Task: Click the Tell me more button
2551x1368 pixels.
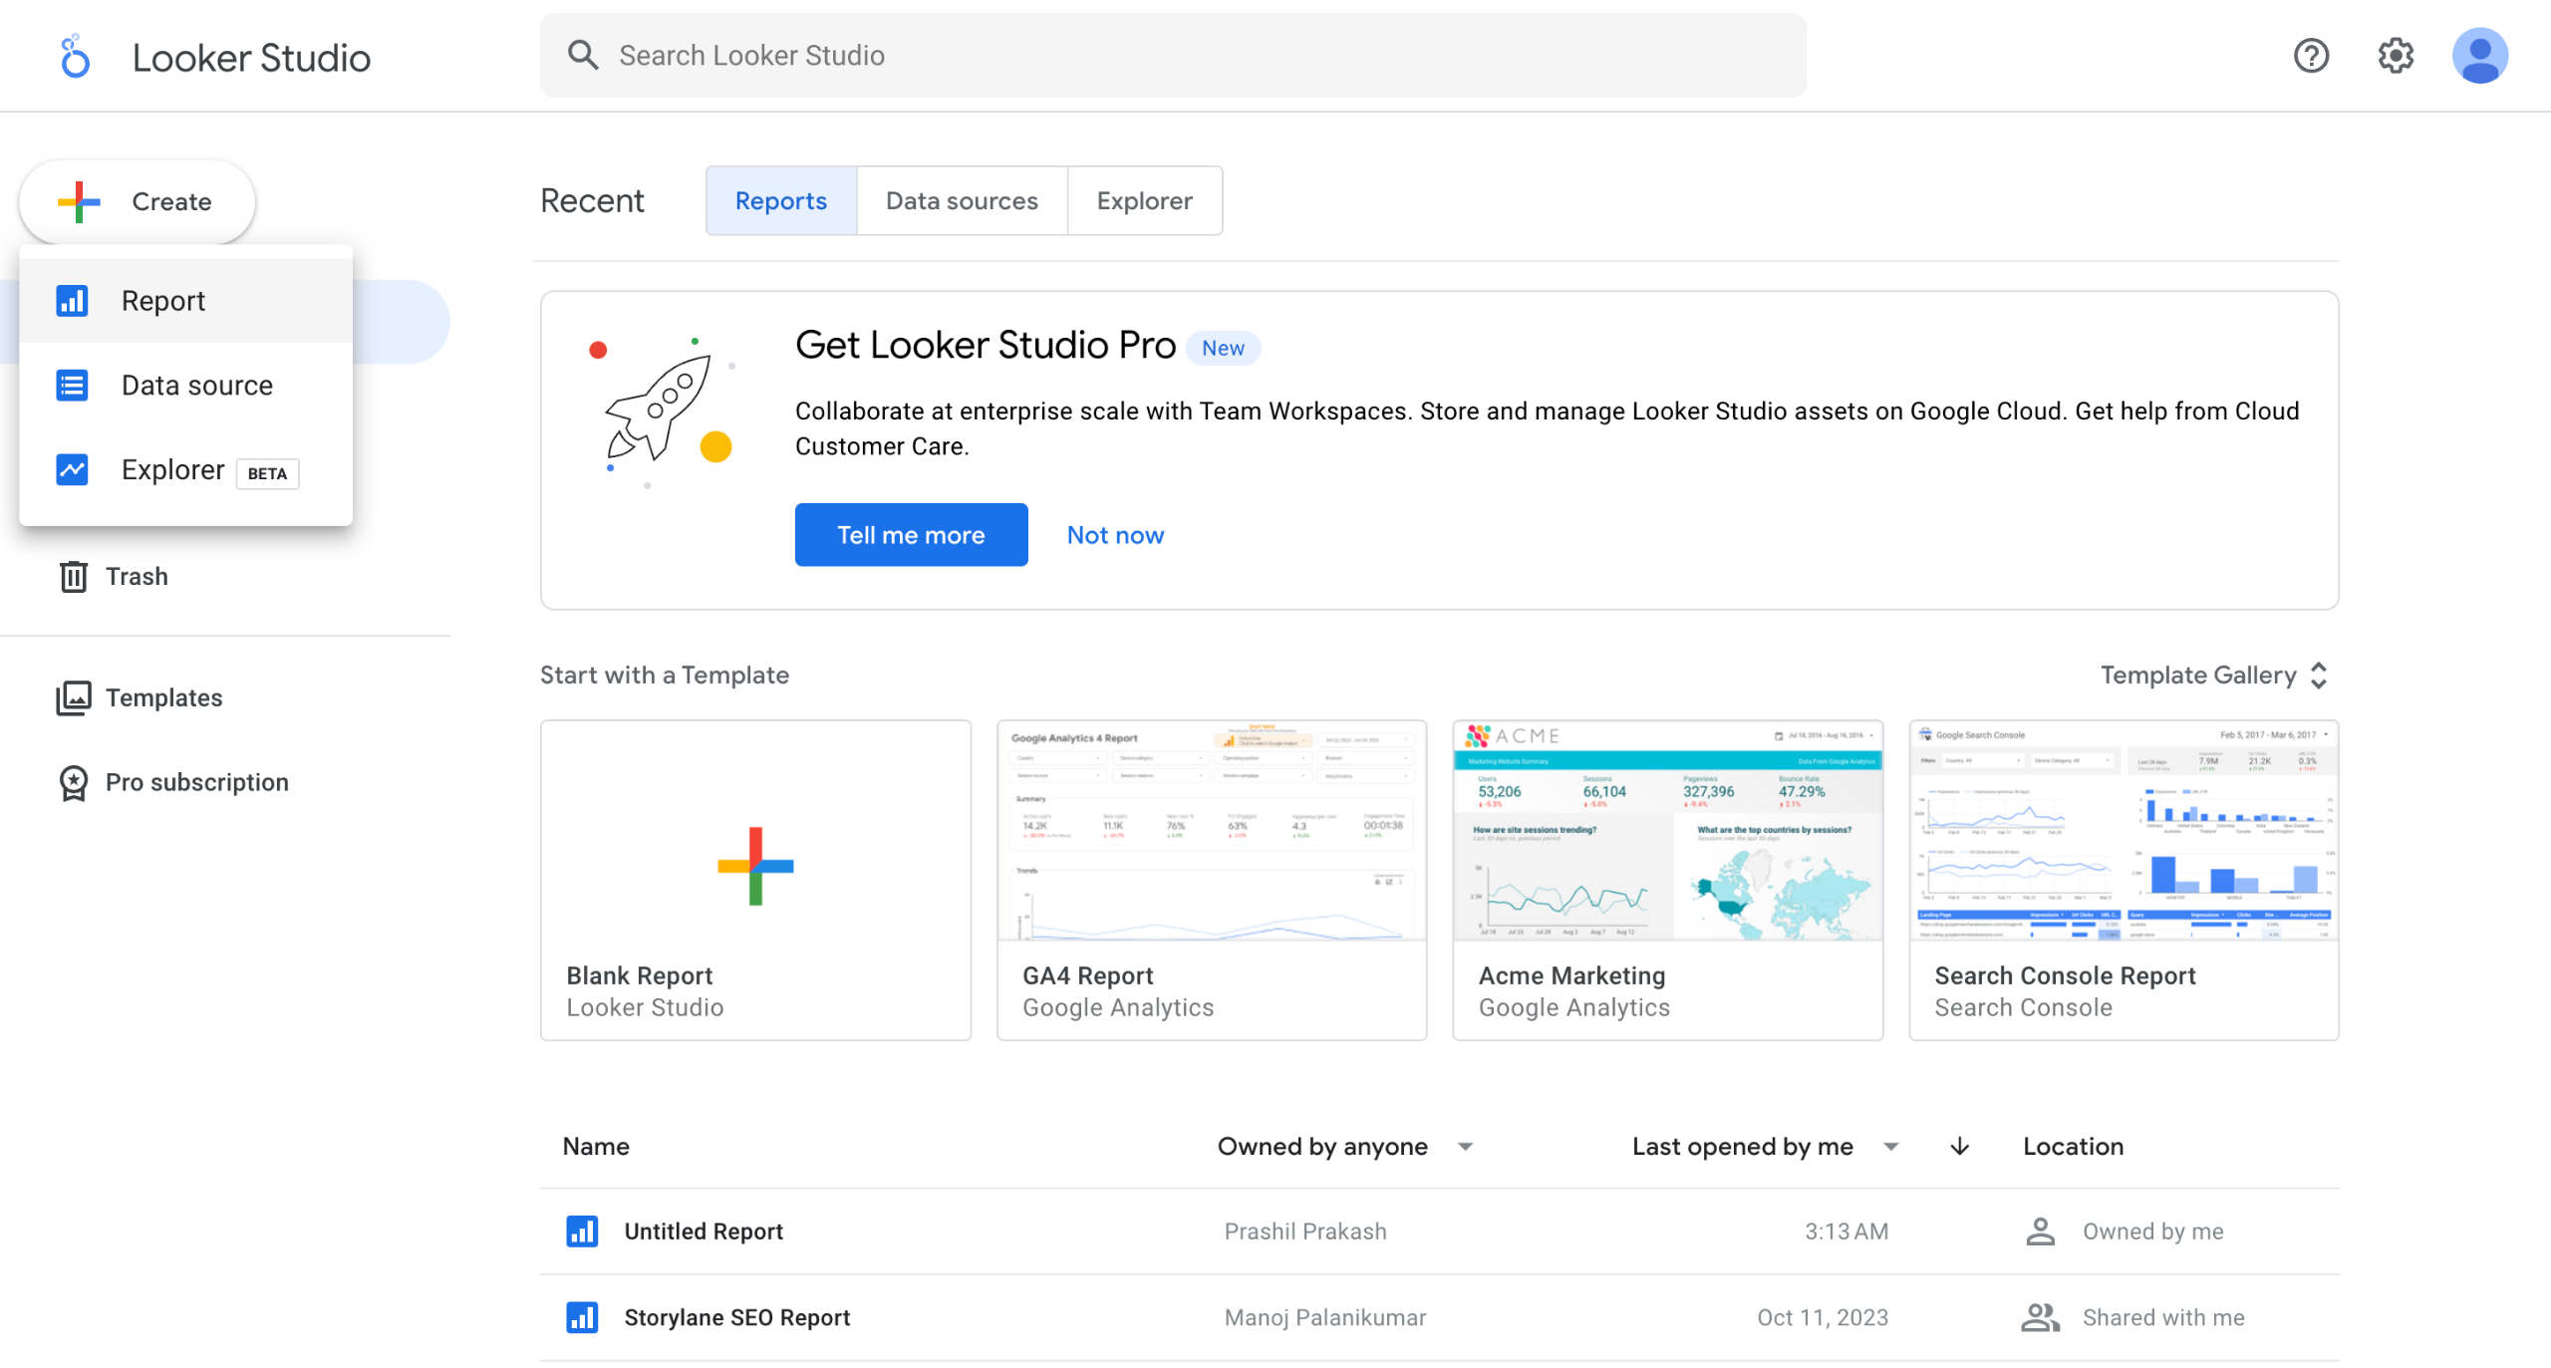Action: (x=911, y=535)
